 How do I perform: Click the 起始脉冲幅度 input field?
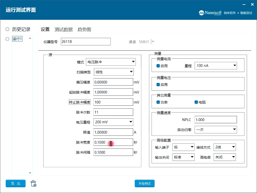click(x=113, y=92)
